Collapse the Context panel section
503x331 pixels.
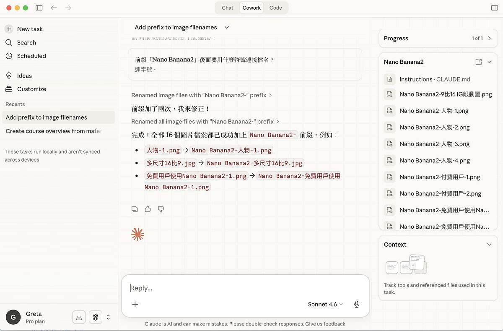[489, 245]
